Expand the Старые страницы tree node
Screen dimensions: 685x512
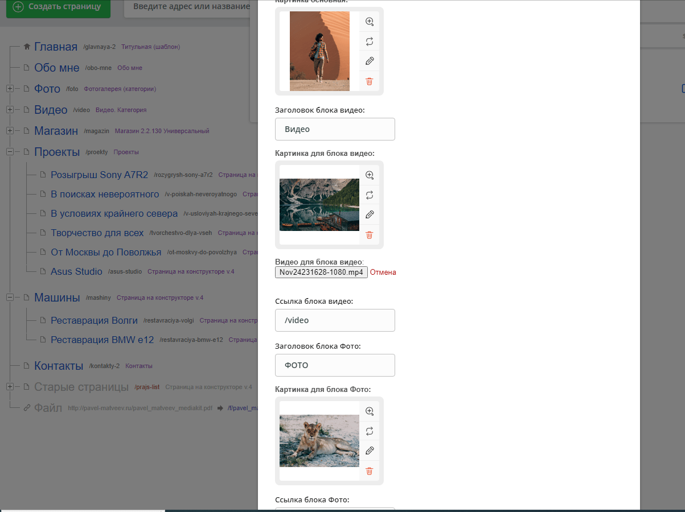10,387
